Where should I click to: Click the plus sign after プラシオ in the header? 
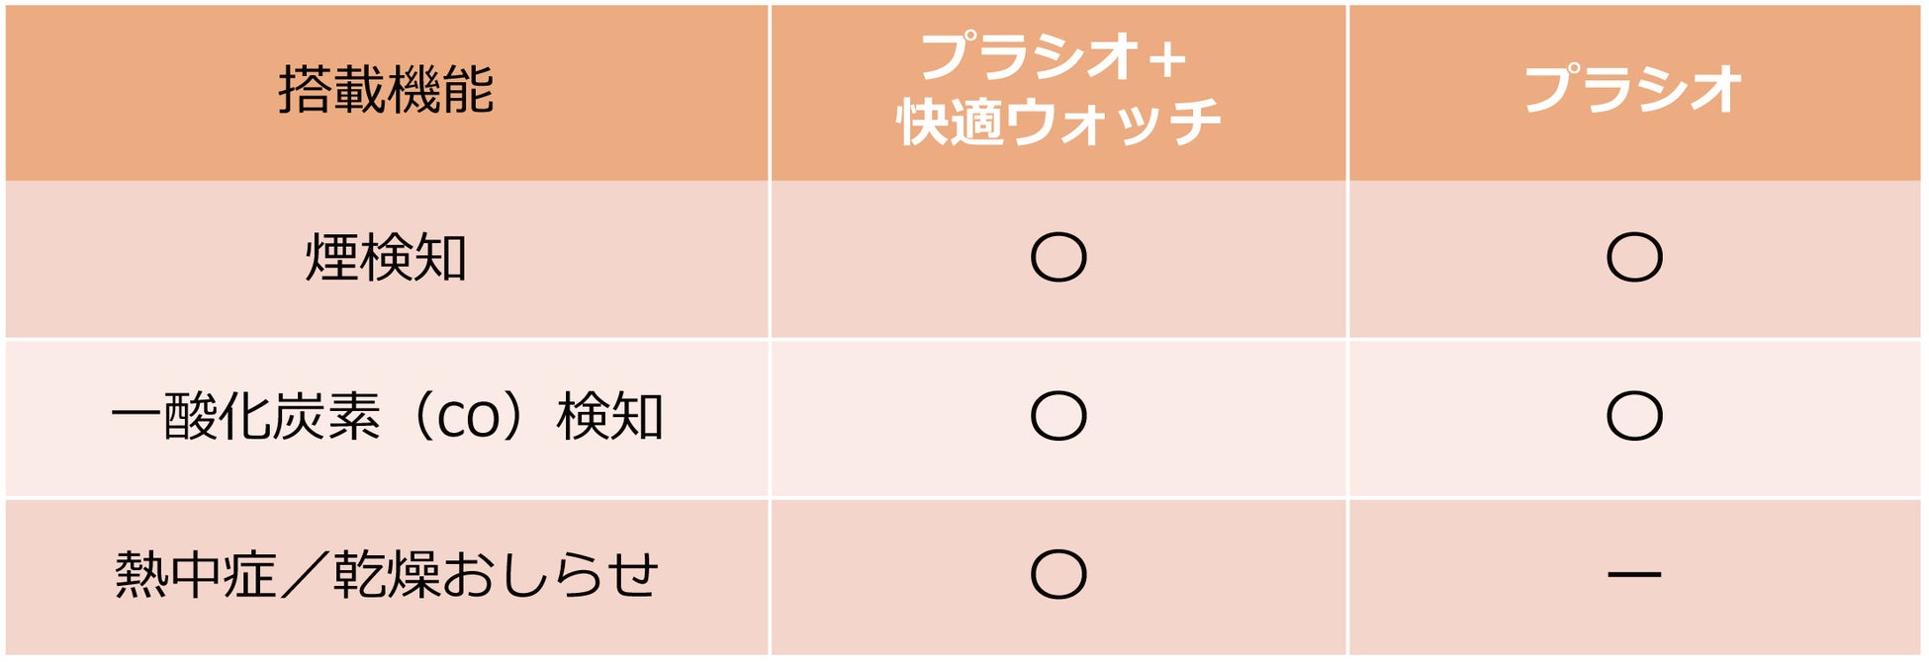(1167, 59)
